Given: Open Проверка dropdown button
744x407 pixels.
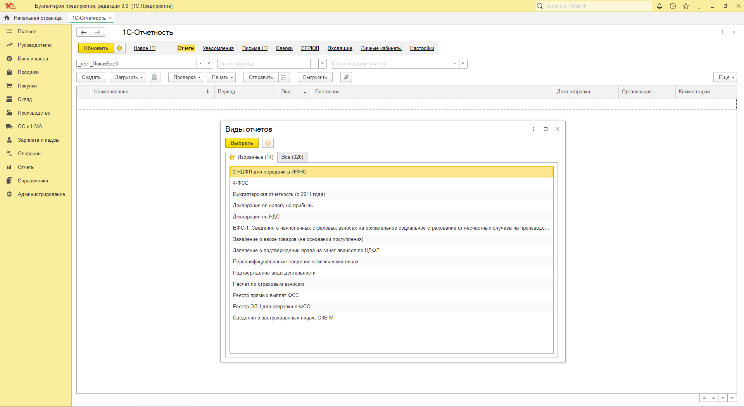Looking at the screenshot, I should tap(186, 77).
